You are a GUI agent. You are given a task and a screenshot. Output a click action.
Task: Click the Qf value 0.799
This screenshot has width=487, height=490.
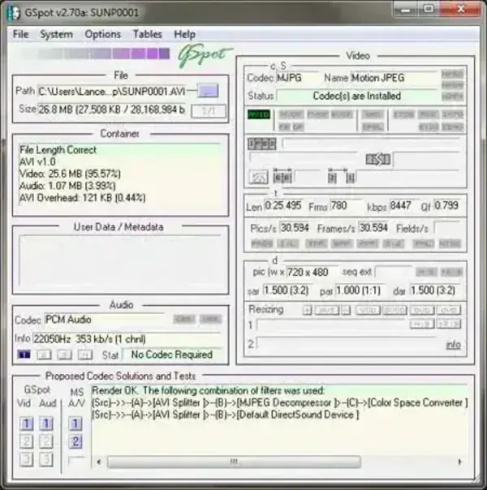point(446,205)
